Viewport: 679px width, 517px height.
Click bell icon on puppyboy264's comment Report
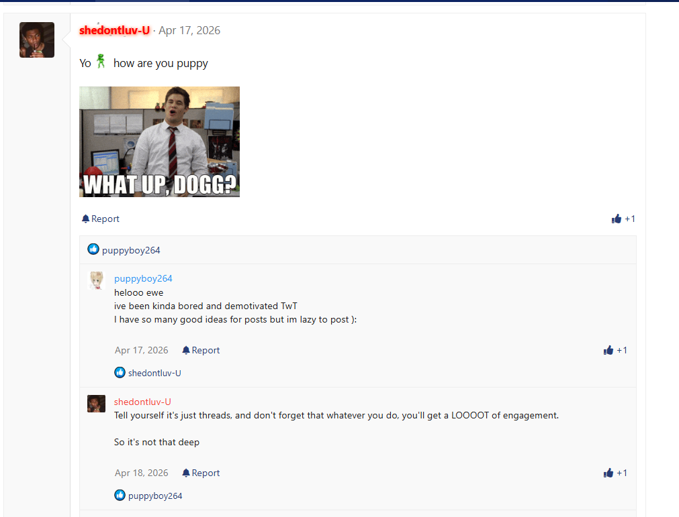[x=186, y=350]
